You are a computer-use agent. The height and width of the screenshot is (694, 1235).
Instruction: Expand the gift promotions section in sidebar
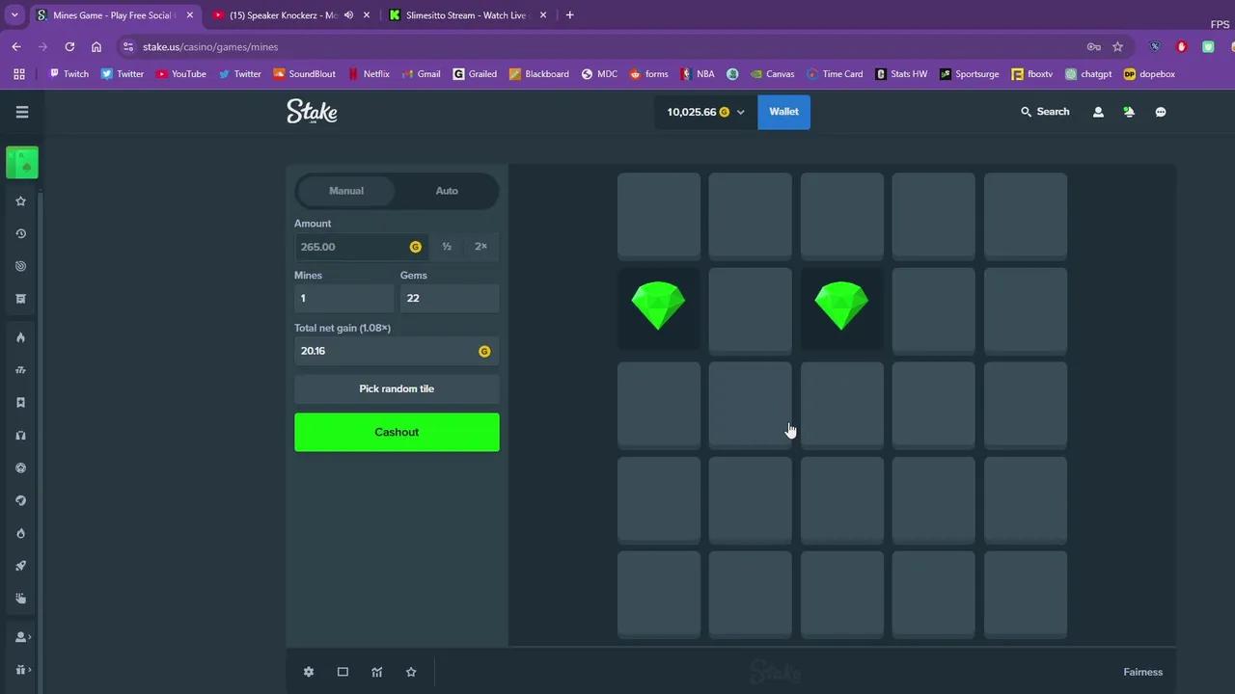(23, 670)
